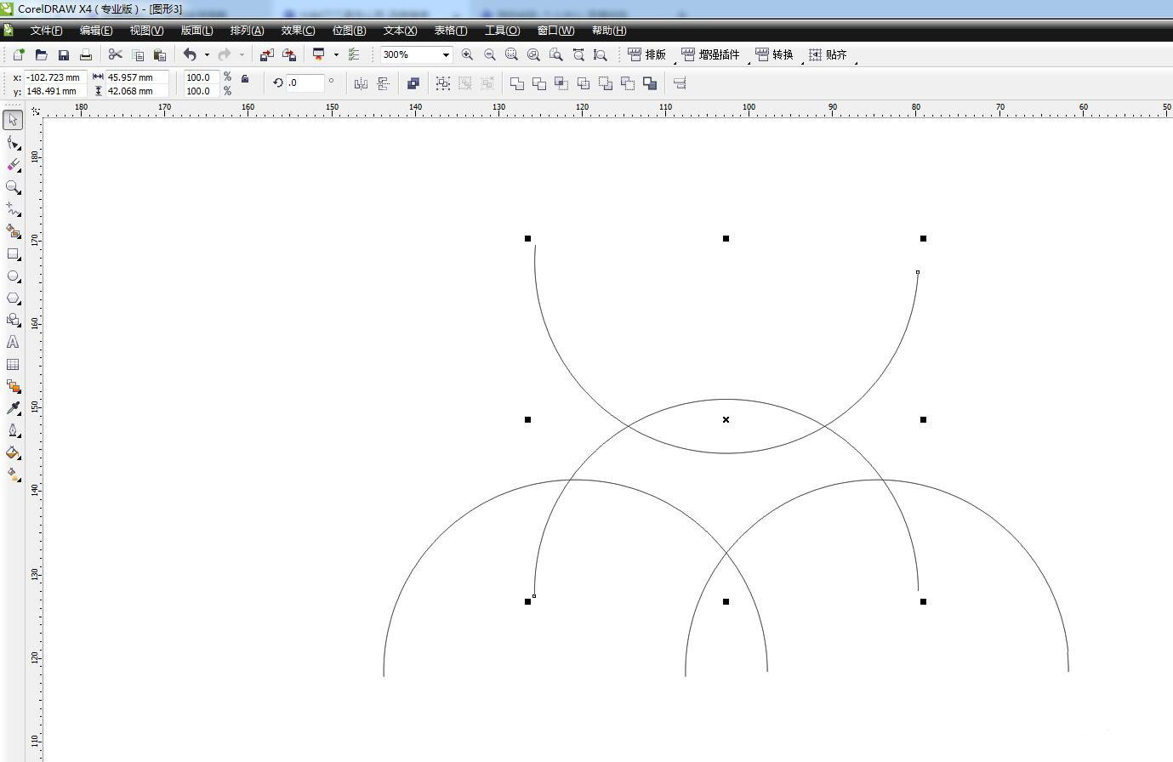
Task: Click the rotation angle input field
Action: (x=305, y=83)
